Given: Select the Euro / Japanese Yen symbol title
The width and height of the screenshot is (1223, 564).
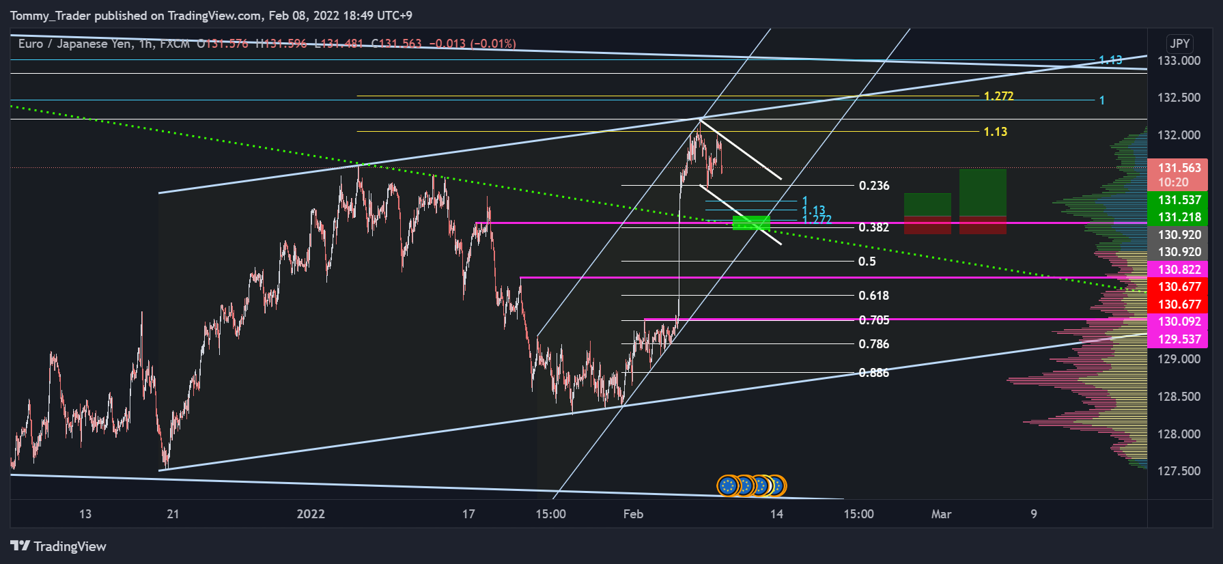Looking at the screenshot, I should click(x=74, y=44).
